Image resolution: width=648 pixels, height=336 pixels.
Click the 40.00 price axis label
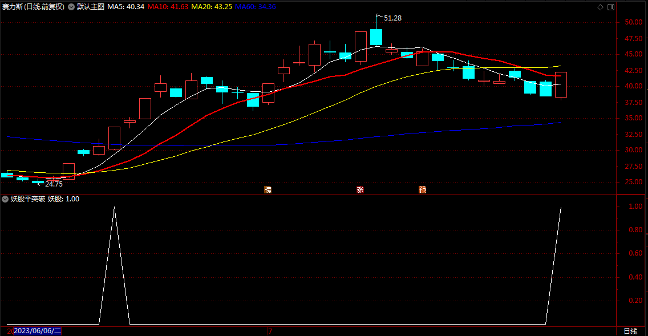pos(634,86)
